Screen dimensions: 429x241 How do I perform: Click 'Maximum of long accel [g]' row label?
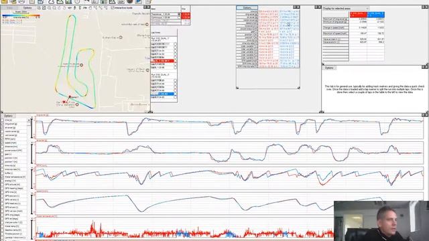[x=335, y=19]
